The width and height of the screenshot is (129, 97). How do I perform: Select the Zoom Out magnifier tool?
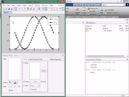[22, 9]
